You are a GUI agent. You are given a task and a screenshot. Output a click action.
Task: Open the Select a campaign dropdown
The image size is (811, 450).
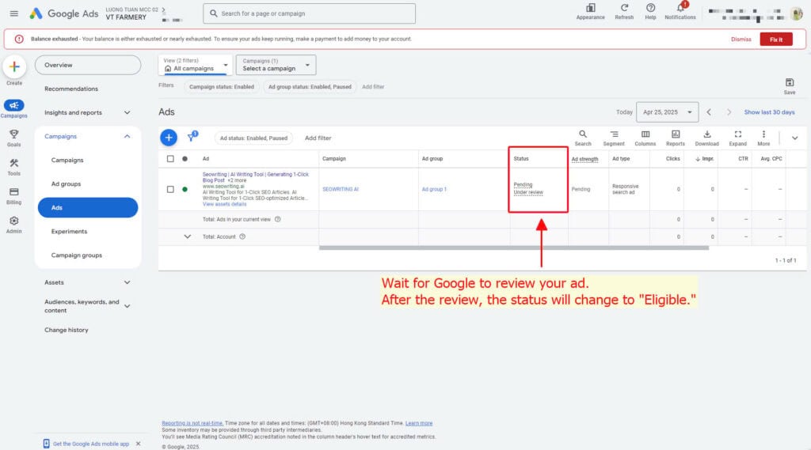coord(276,65)
